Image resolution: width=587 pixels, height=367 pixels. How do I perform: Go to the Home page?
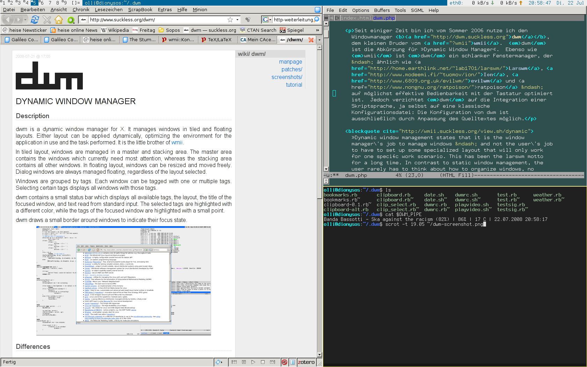pyautogui.click(x=59, y=20)
